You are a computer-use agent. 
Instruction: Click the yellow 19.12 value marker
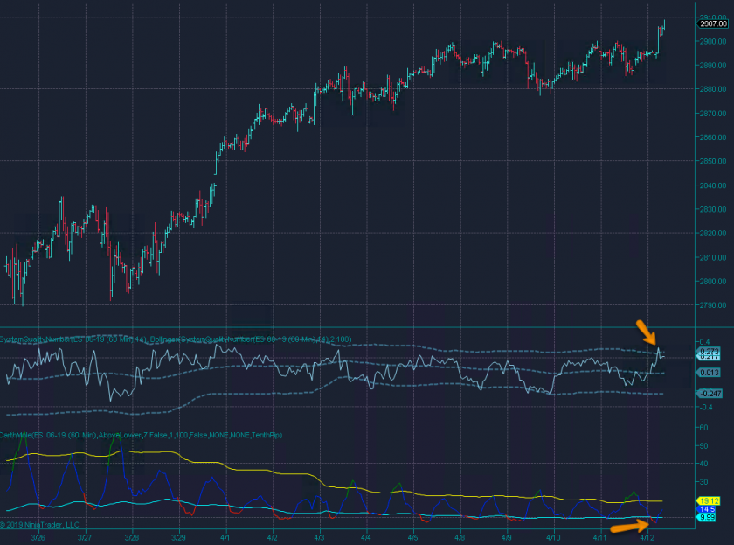pyautogui.click(x=709, y=500)
